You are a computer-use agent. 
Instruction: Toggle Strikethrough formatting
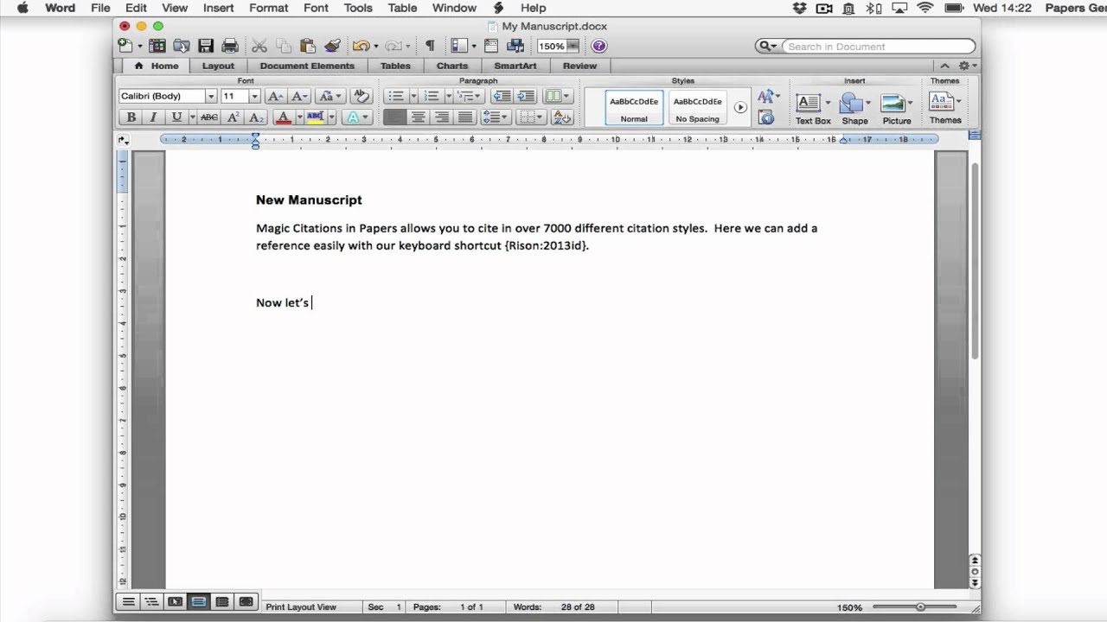pos(208,117)
